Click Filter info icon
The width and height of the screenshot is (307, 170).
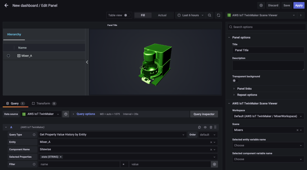tap(34, 164)
